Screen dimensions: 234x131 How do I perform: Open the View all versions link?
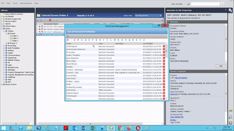(x=181, y=78)
